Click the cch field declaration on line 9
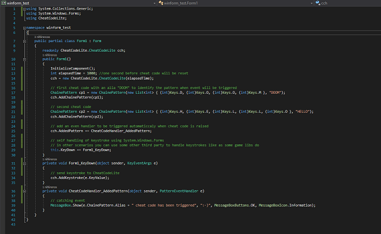 point(120,50)
